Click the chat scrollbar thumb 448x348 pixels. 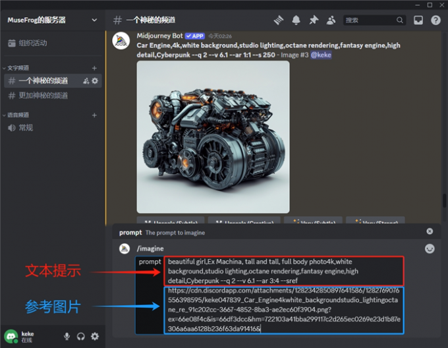point(444,200)
